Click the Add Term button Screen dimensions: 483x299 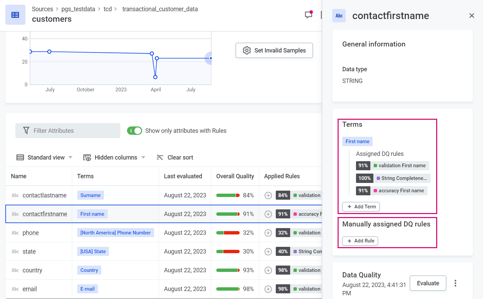point(361,207)
